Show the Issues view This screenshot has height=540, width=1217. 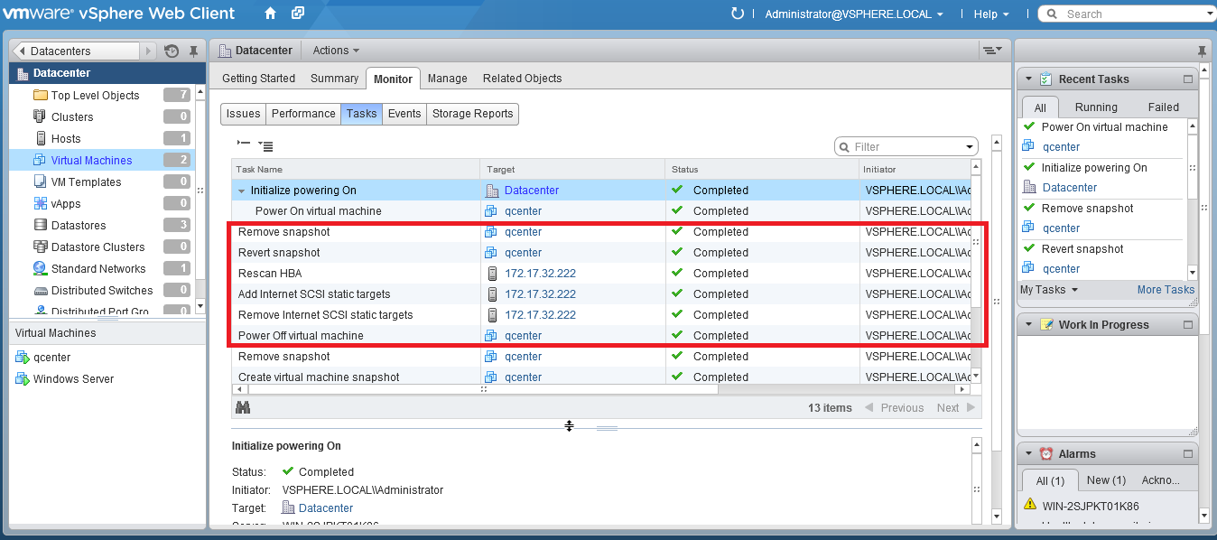coord(243,114)
